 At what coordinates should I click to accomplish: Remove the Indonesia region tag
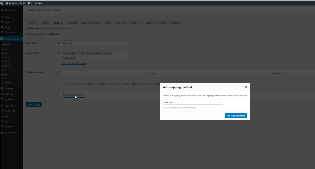(89, 53)
